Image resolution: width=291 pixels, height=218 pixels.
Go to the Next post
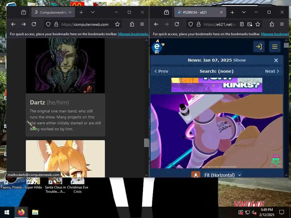pos(272,71)
